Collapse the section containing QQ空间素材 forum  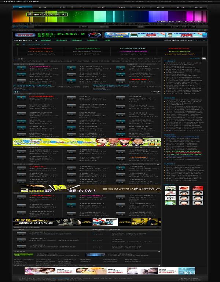click(x=158, y=147)
